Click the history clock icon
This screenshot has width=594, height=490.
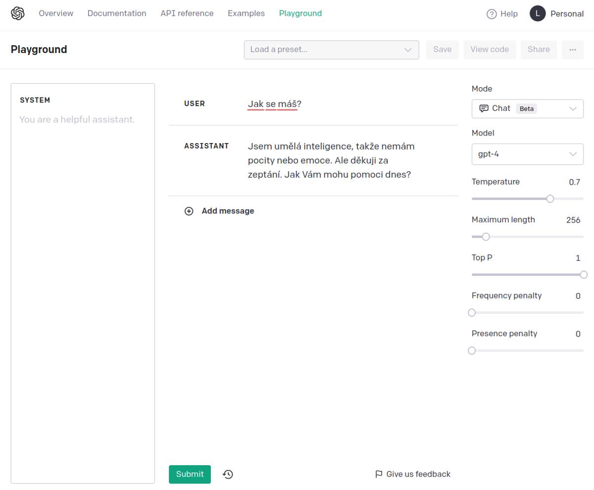(x=228, y=474)
